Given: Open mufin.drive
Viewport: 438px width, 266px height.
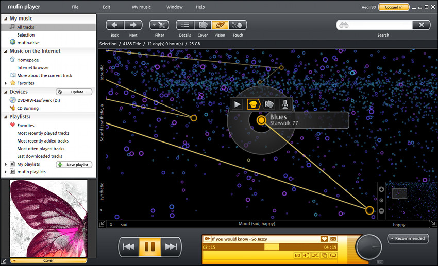Looking at the screenshot, I should coord(28,43).
